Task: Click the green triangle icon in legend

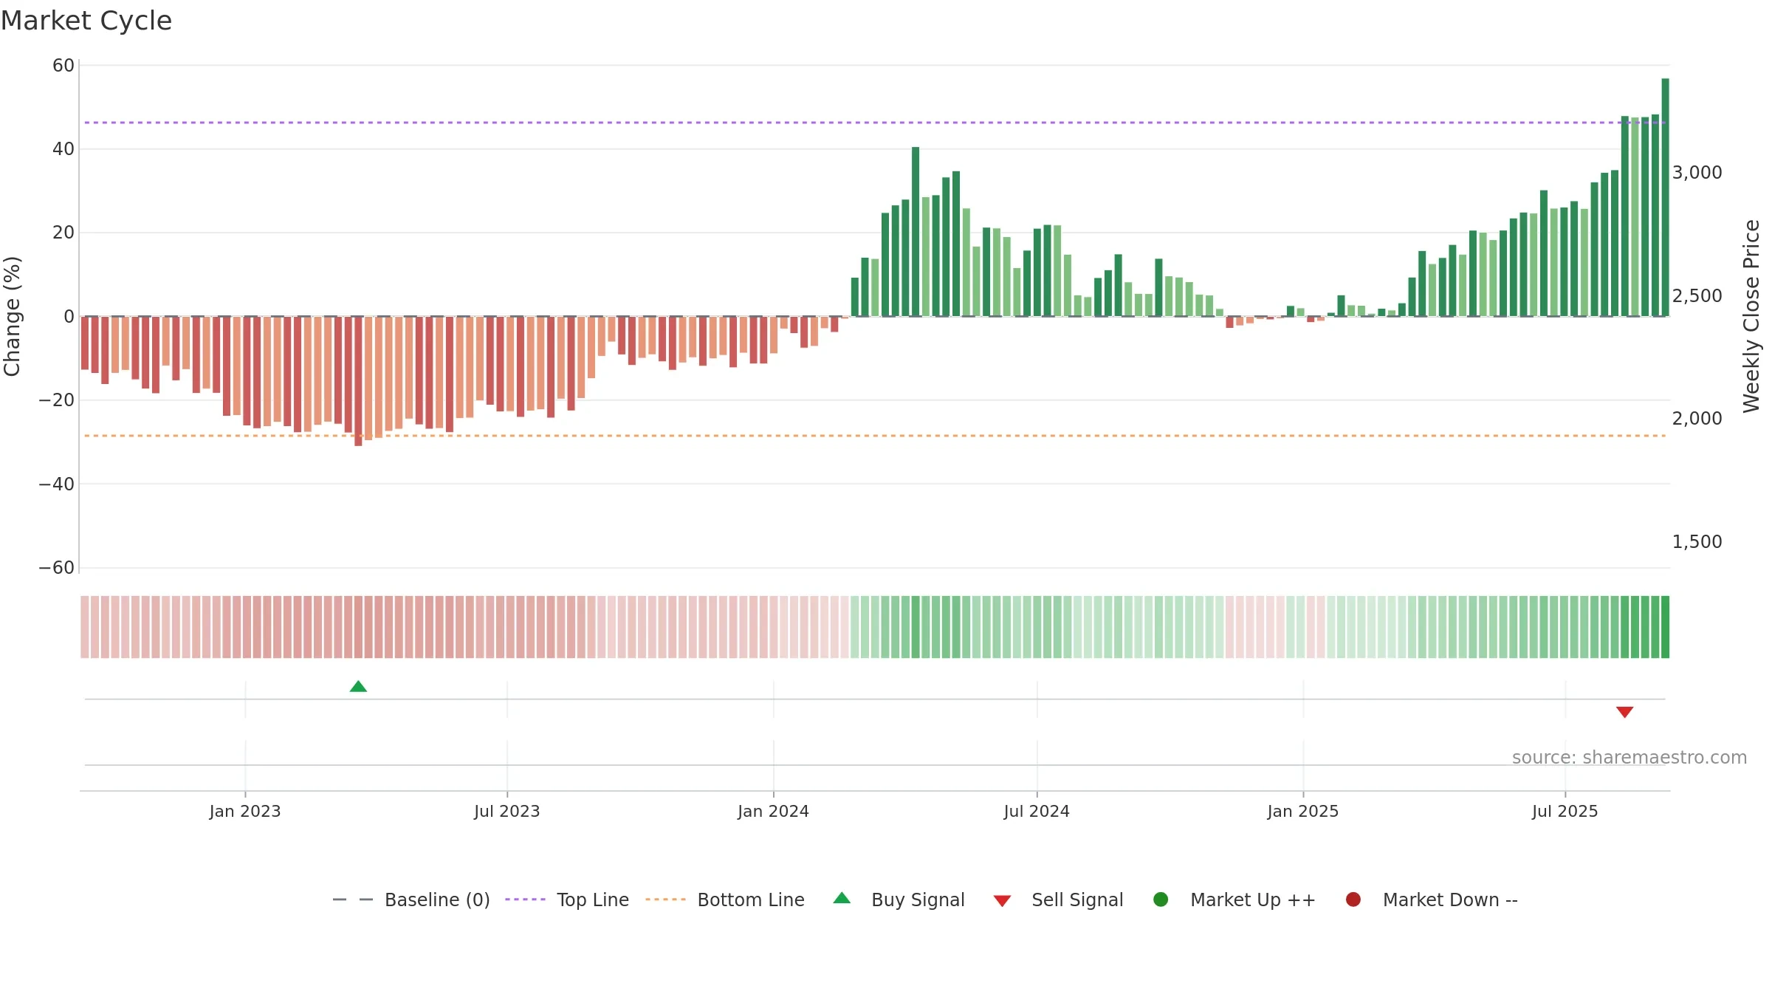Action: (x=842, y=898)
